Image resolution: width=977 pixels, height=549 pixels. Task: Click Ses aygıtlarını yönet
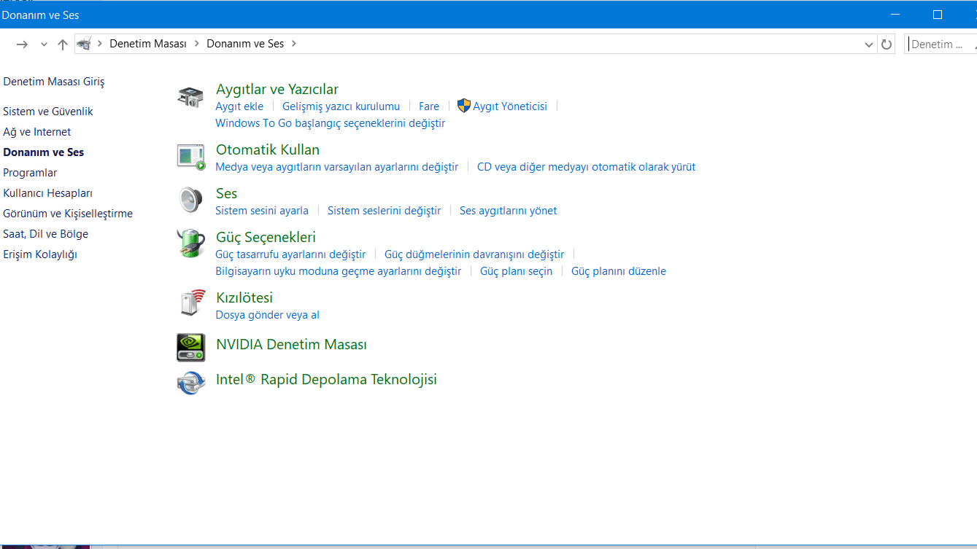click(509, 211)
